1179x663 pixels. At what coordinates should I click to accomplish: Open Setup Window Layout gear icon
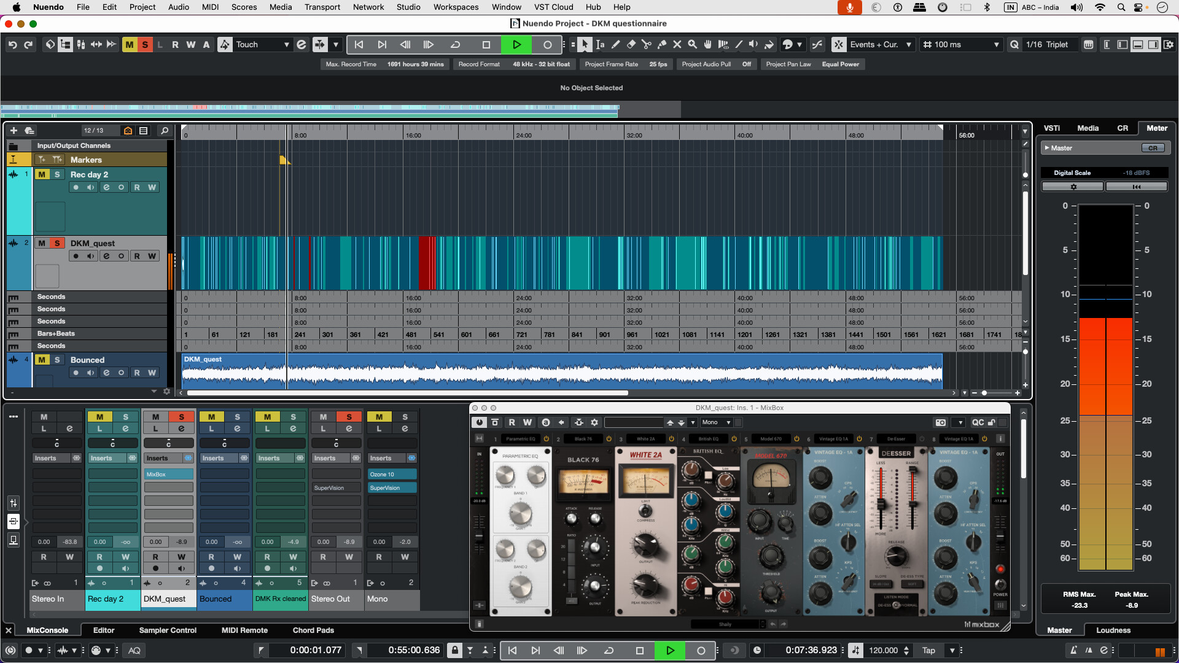(1168, 44)
